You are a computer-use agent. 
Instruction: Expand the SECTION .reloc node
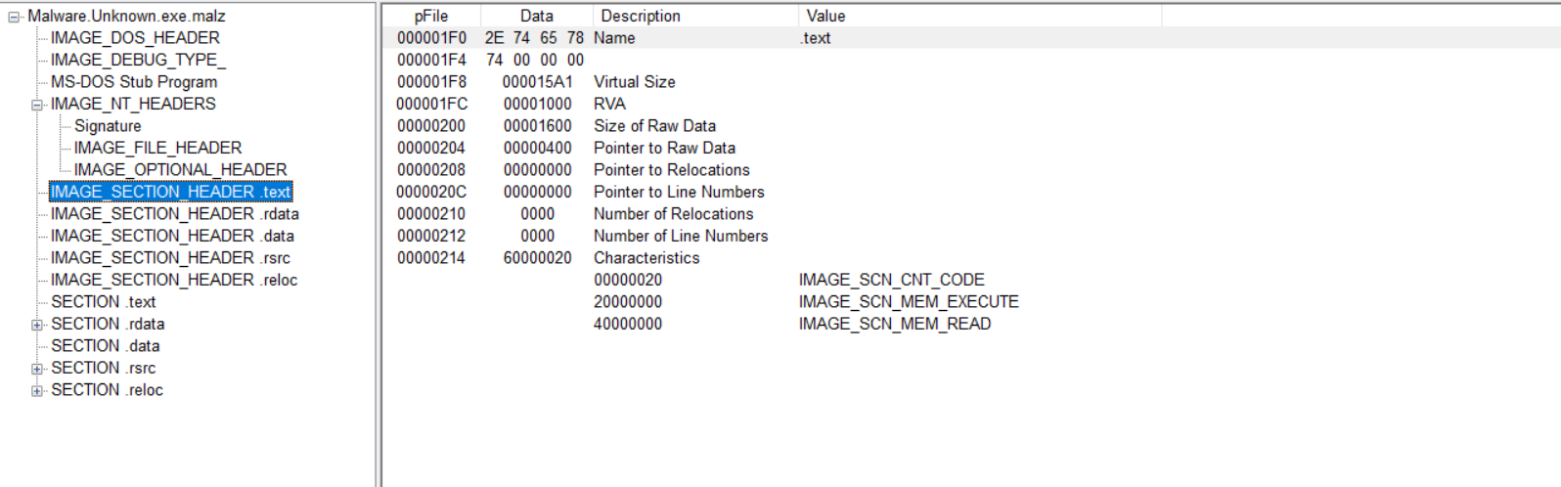click(37, 391)
